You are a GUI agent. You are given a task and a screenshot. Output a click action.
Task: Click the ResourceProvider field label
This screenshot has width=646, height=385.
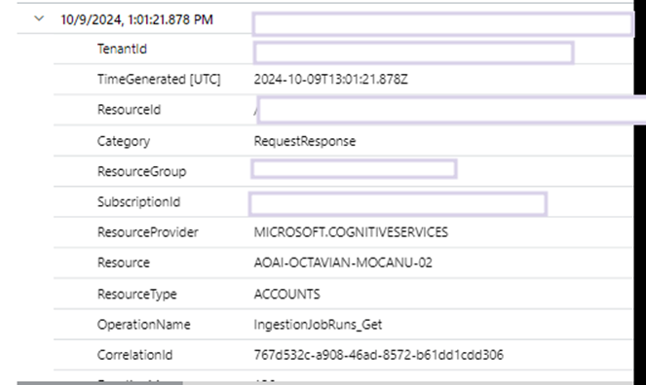click(x=148, y=232)
